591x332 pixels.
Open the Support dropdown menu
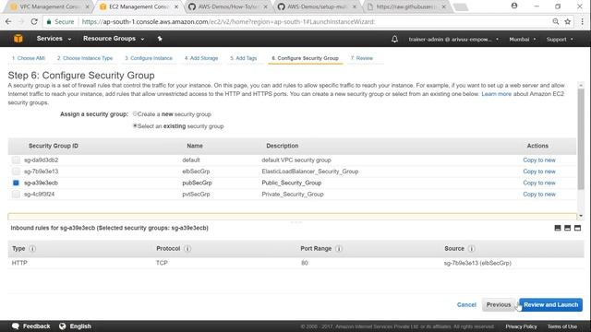point(560,39)
